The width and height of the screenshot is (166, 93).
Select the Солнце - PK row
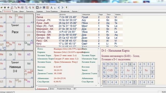79,20
